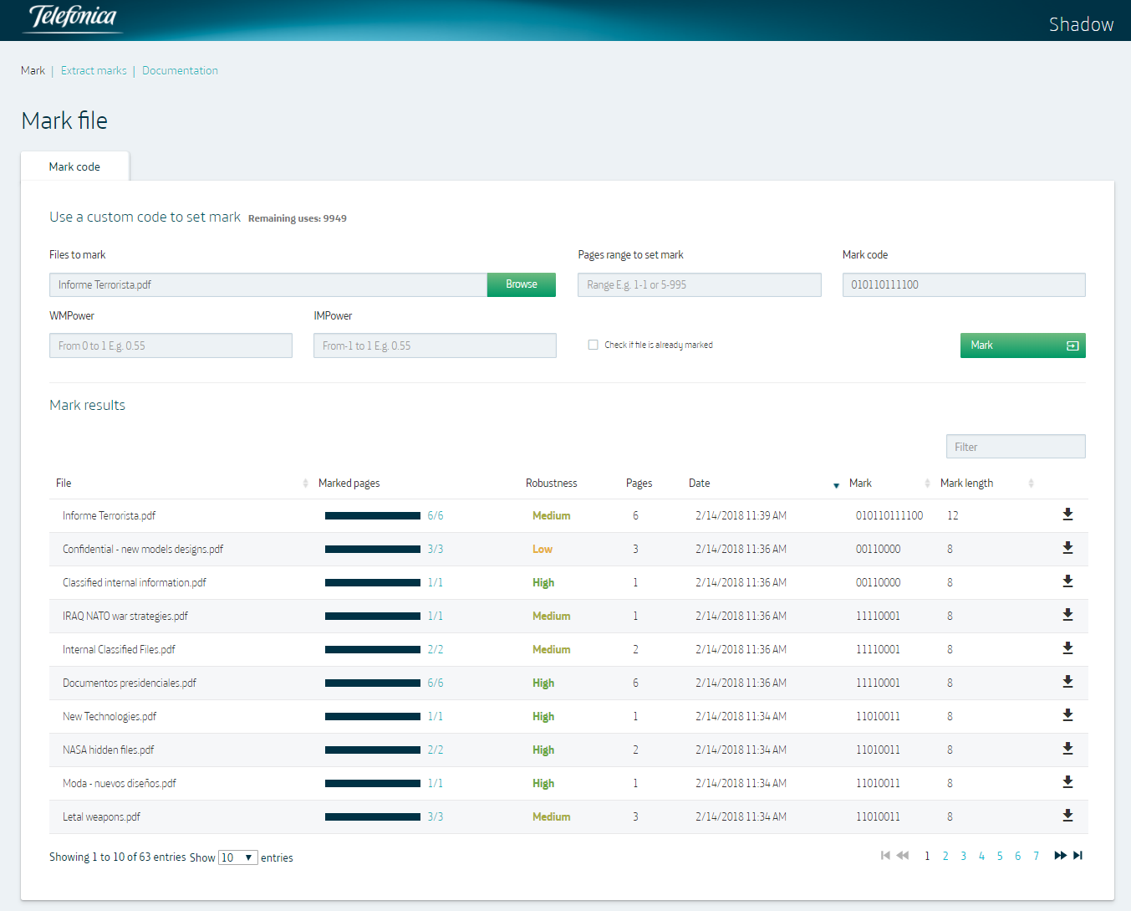Viewport: 1131px width, 911px height.
Task: Select the IRAQ NATO war strategies.pdf filename
Action: tap(125, 616)
